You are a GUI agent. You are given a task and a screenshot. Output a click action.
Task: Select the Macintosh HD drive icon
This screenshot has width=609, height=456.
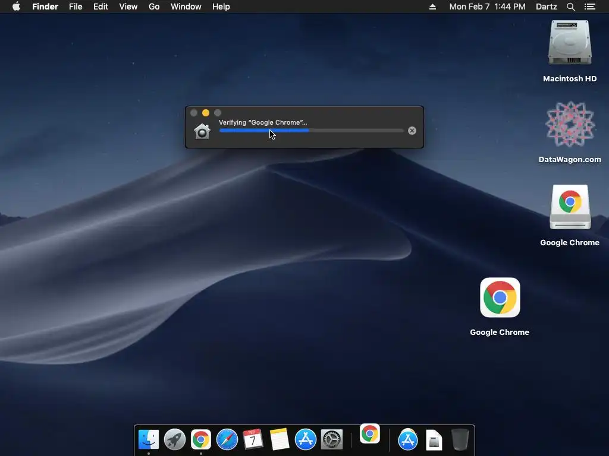(x=570, y=43)
